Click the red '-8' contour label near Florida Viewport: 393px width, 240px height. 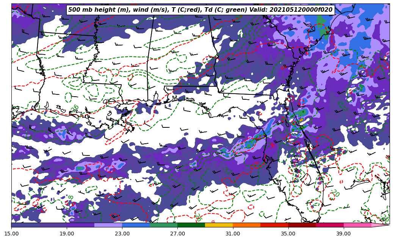pyautogui.click(x=272, y=145)
